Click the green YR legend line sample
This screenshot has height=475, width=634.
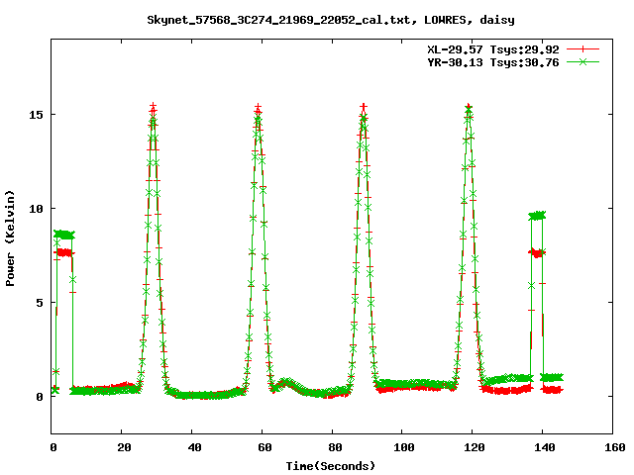[x=582, y=61]
